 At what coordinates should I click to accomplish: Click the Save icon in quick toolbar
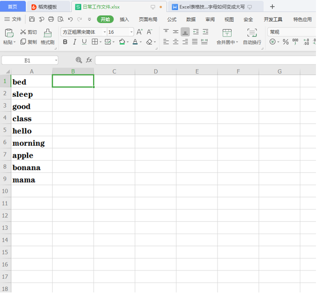click(32, 19)
